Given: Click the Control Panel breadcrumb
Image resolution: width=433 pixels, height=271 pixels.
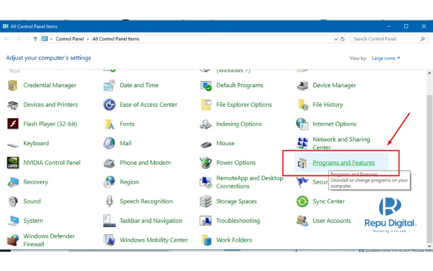Looking at the screenshot, I should coord(70,39).
